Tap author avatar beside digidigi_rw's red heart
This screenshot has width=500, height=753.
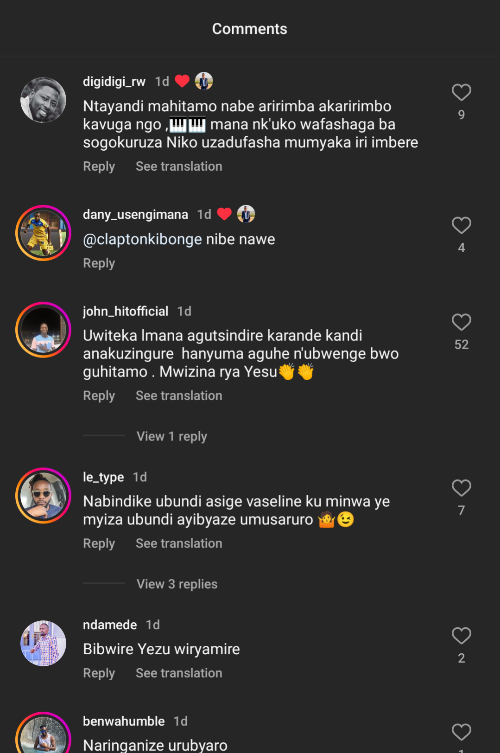point(204,81)
